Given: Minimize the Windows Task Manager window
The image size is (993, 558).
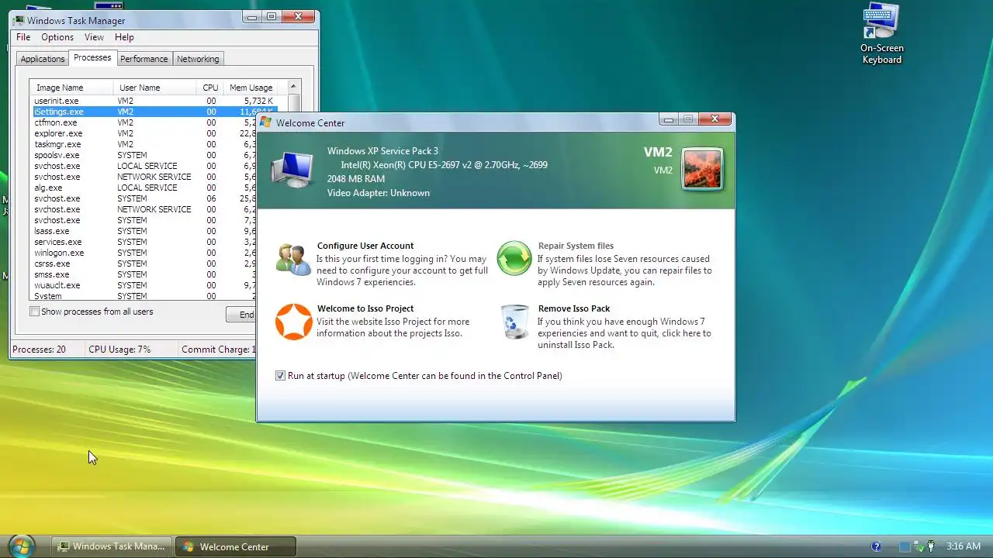Looking at the screenshot, I should pos(252,16).
